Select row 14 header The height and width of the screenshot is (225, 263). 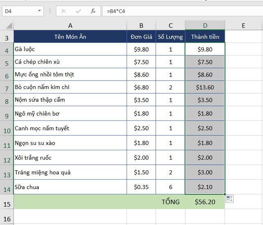click(x=7, y=187)
